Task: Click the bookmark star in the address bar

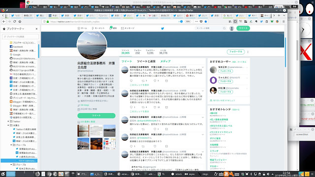Action: point(206,22)
